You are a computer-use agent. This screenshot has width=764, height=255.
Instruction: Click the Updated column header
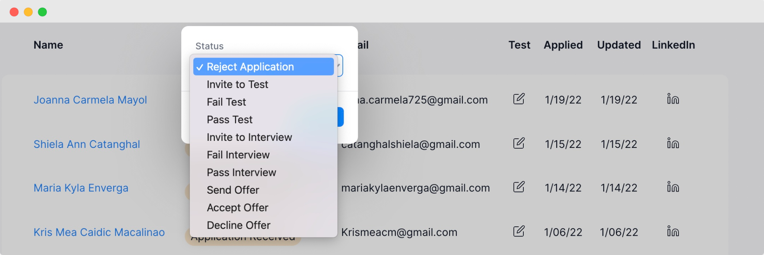[x=619, y=45]
